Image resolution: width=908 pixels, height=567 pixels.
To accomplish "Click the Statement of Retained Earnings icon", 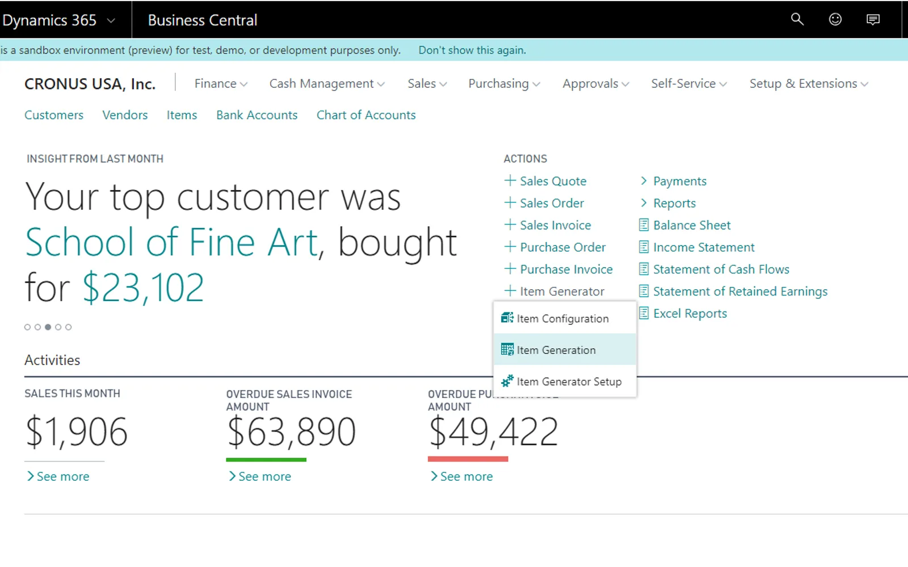I will [644, 291].
